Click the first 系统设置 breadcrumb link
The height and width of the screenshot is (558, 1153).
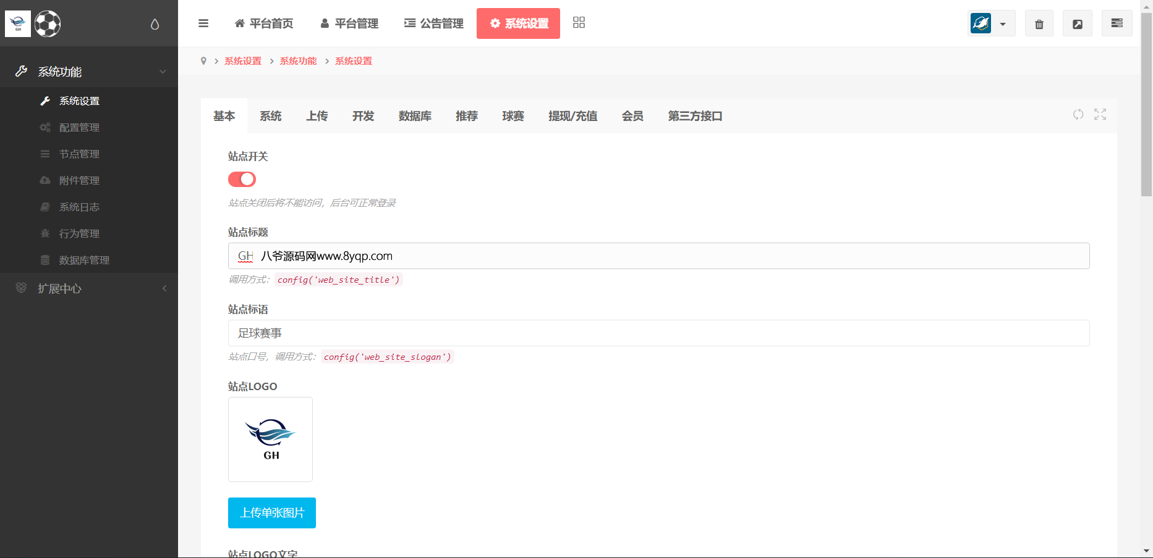tap(243, 61)
